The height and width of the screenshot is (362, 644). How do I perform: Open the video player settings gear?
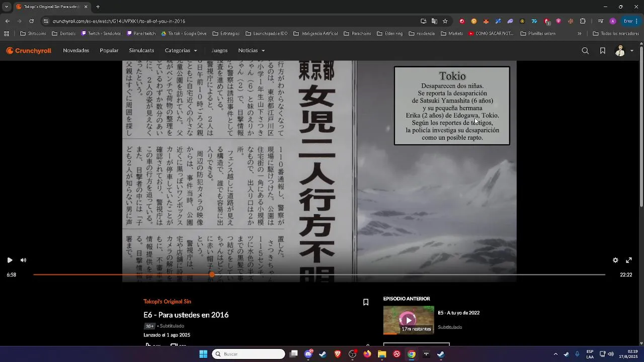615,260
